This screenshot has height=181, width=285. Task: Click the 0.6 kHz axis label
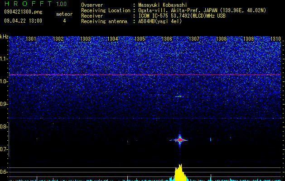(4, 172)
